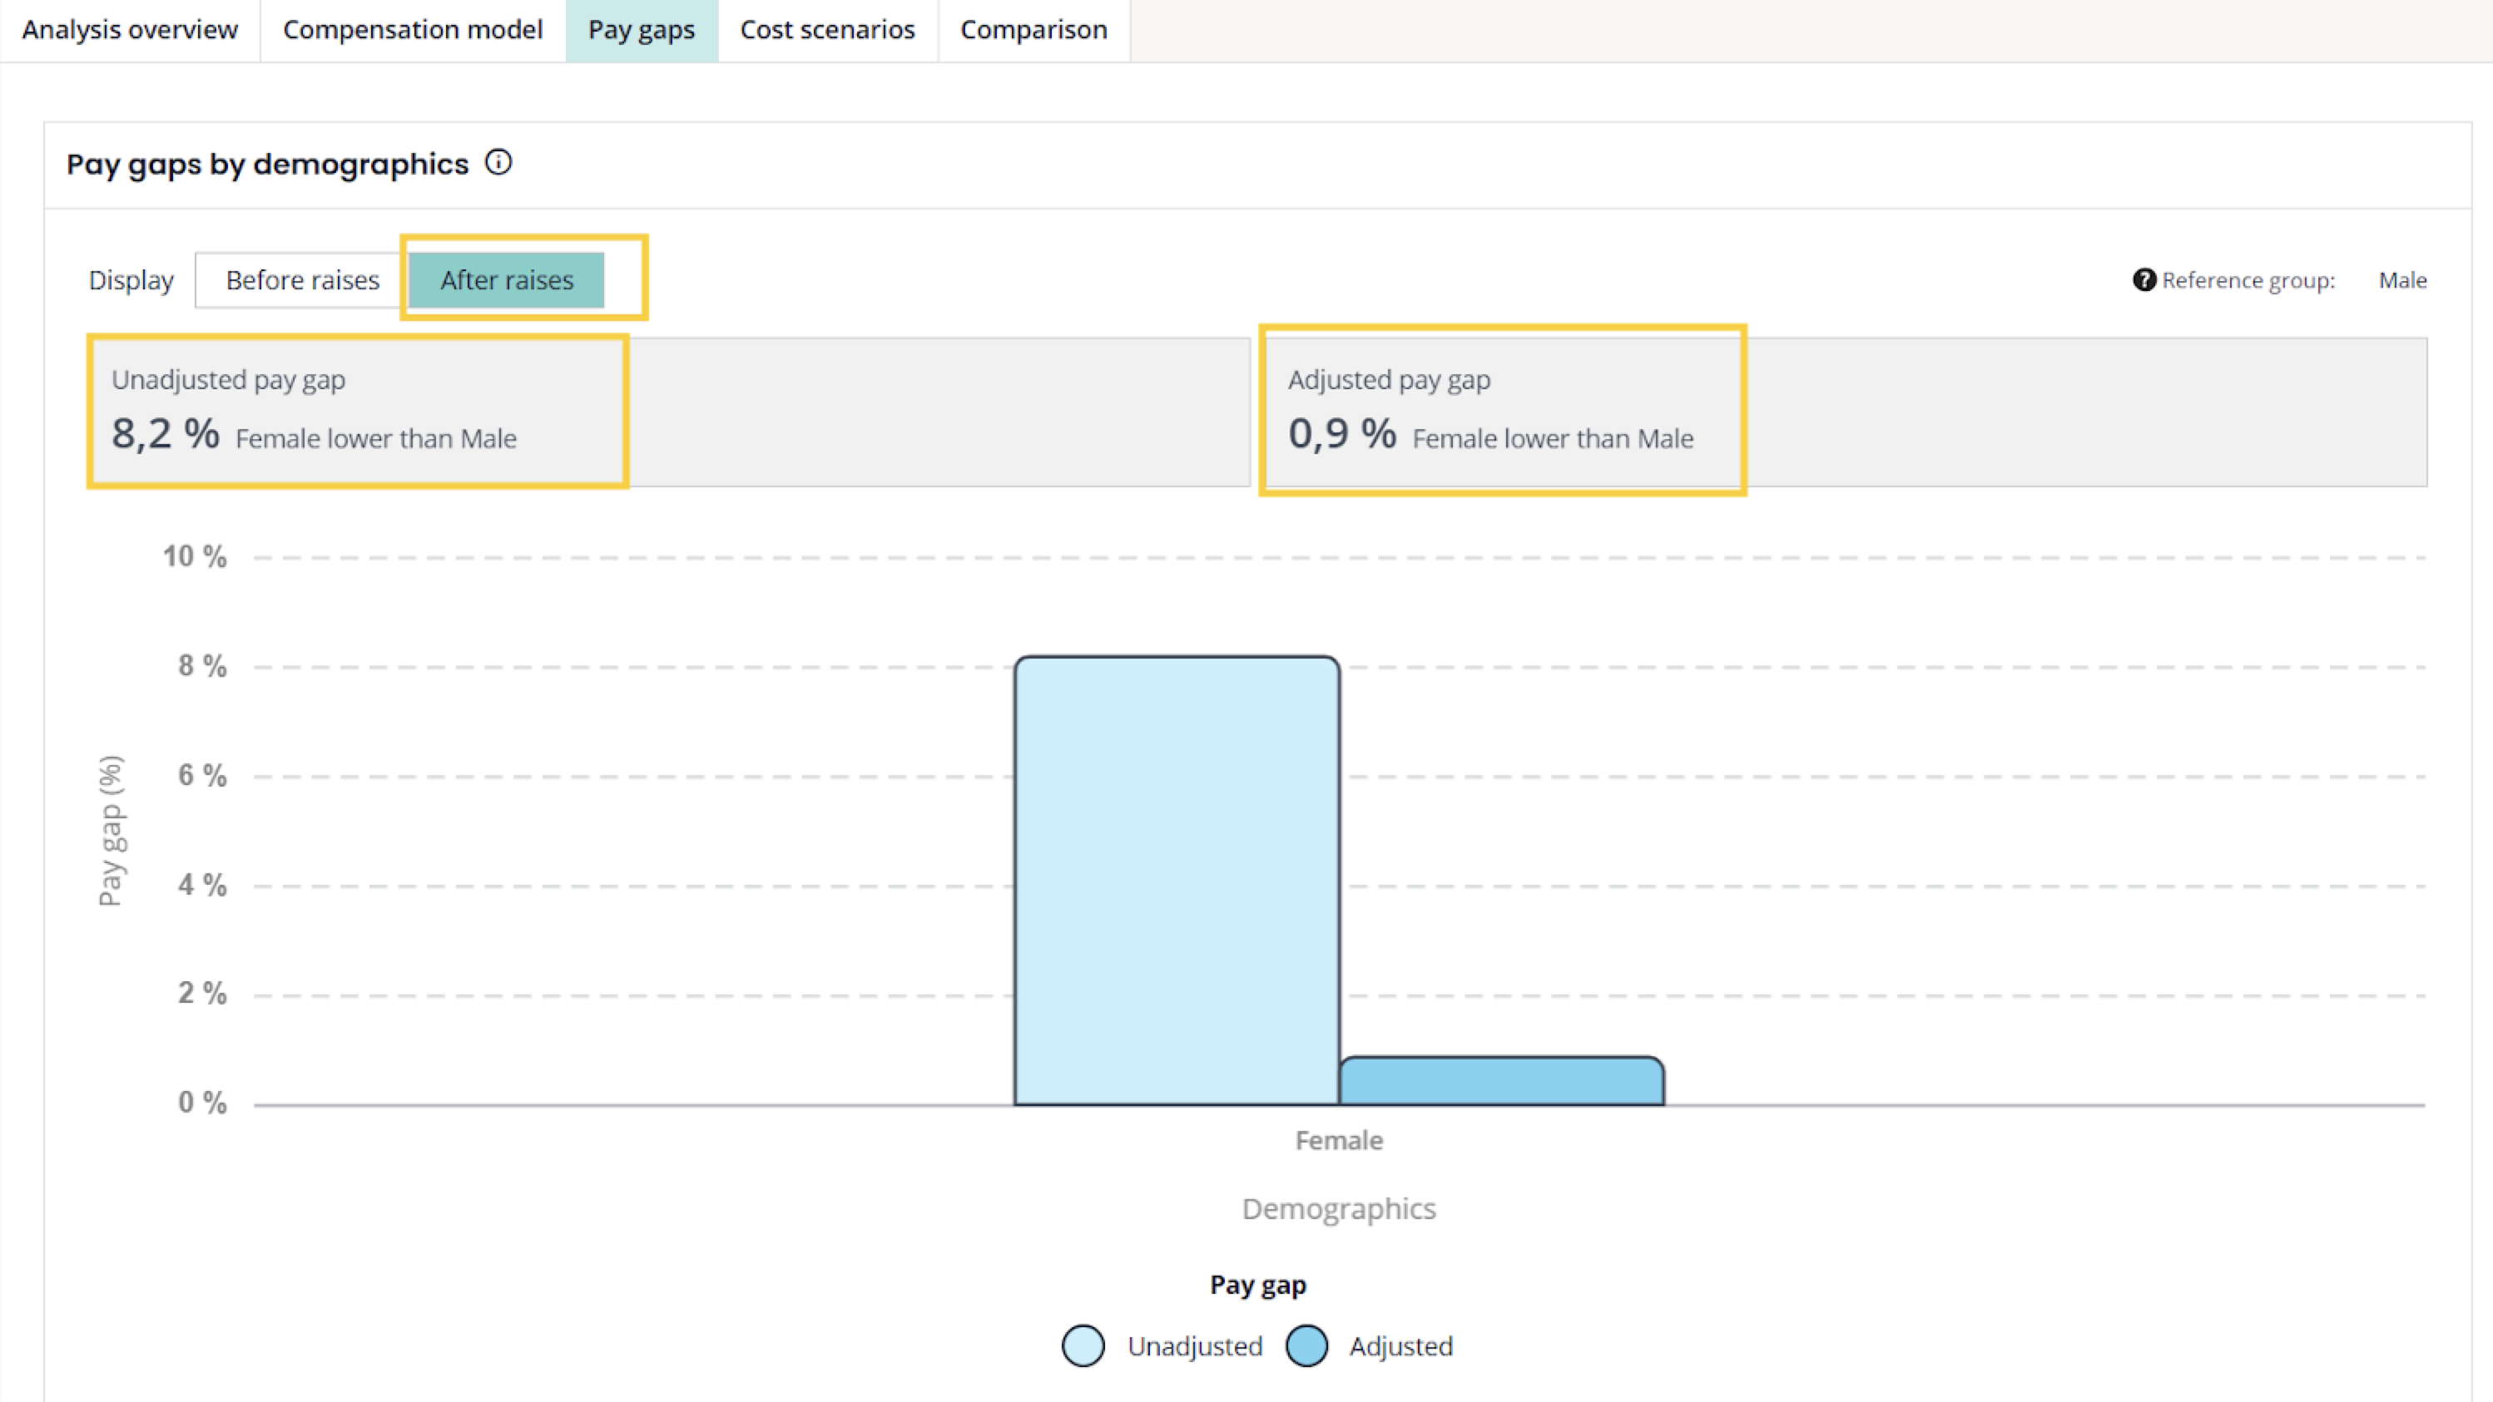
Task: Click info icon beside Pay gaps heading
Action: [498, 162]
